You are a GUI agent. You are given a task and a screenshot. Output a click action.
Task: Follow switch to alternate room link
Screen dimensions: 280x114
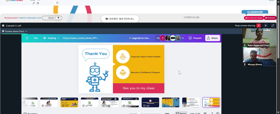point(30,18)
